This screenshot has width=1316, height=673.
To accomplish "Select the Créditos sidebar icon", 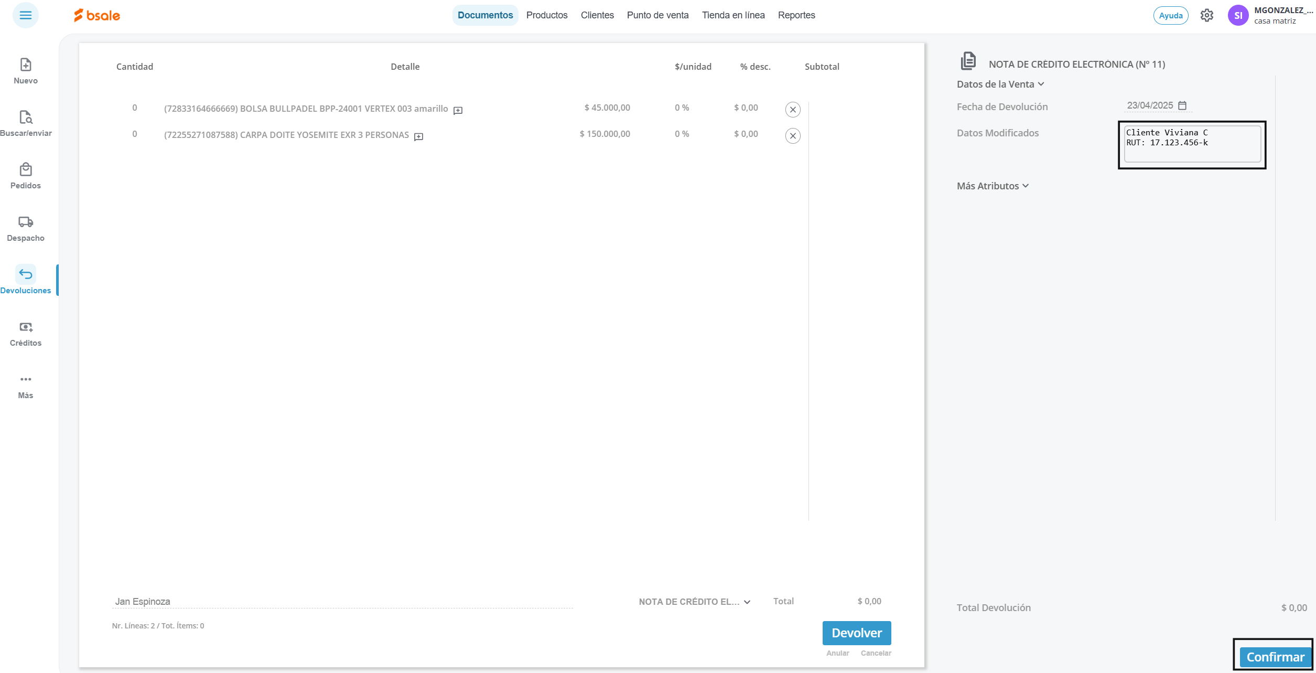I will (25, 327).
